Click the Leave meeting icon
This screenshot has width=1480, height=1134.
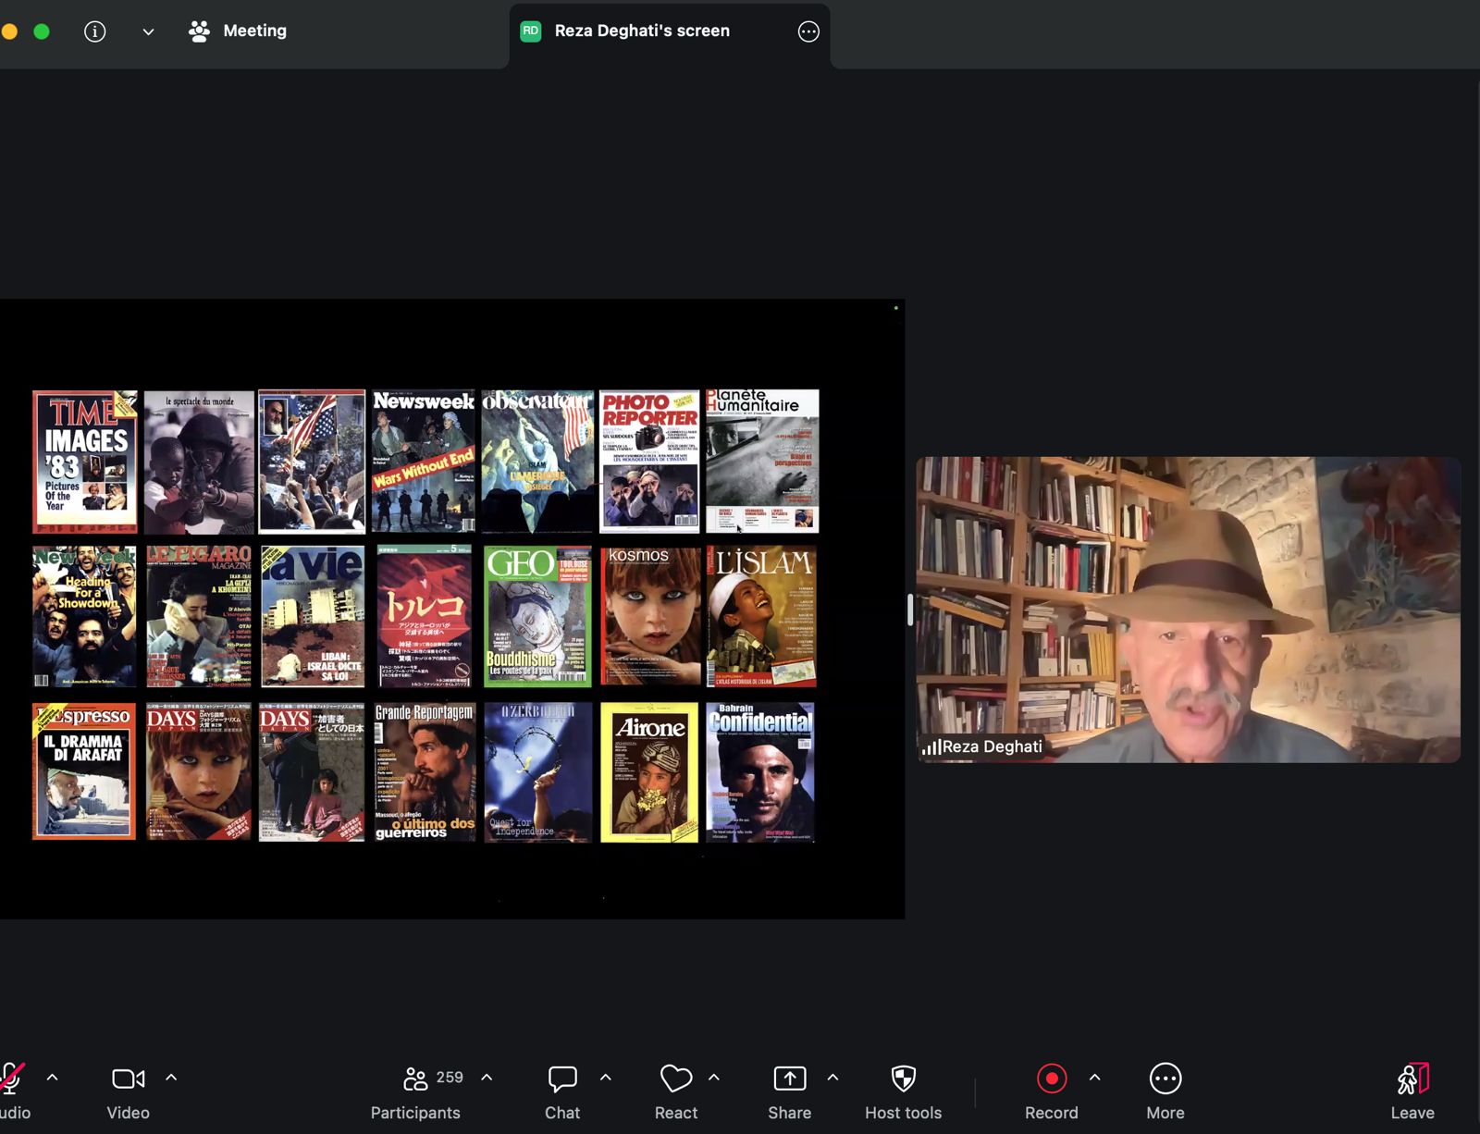pyautogui.click(x=1412, y=1079)
